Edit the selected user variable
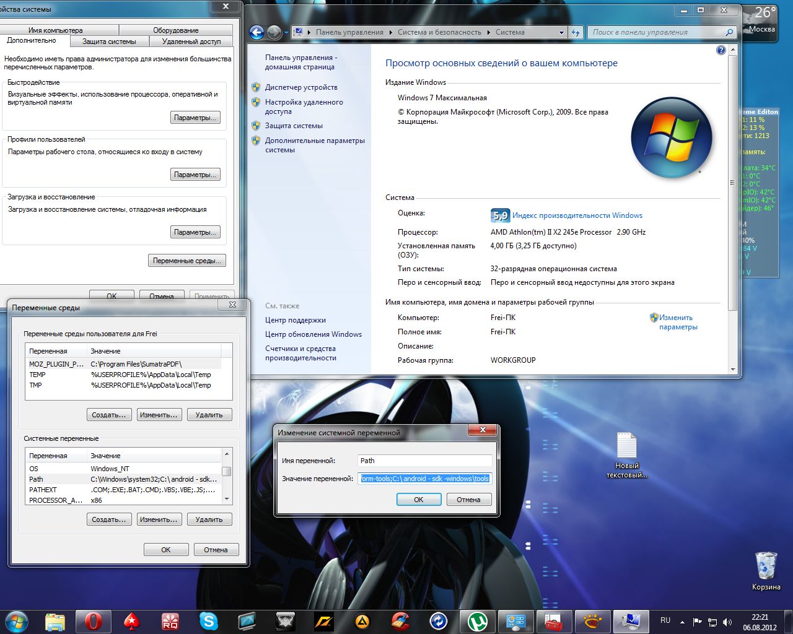Screen dimensions: 793x634 pos(159,415)
